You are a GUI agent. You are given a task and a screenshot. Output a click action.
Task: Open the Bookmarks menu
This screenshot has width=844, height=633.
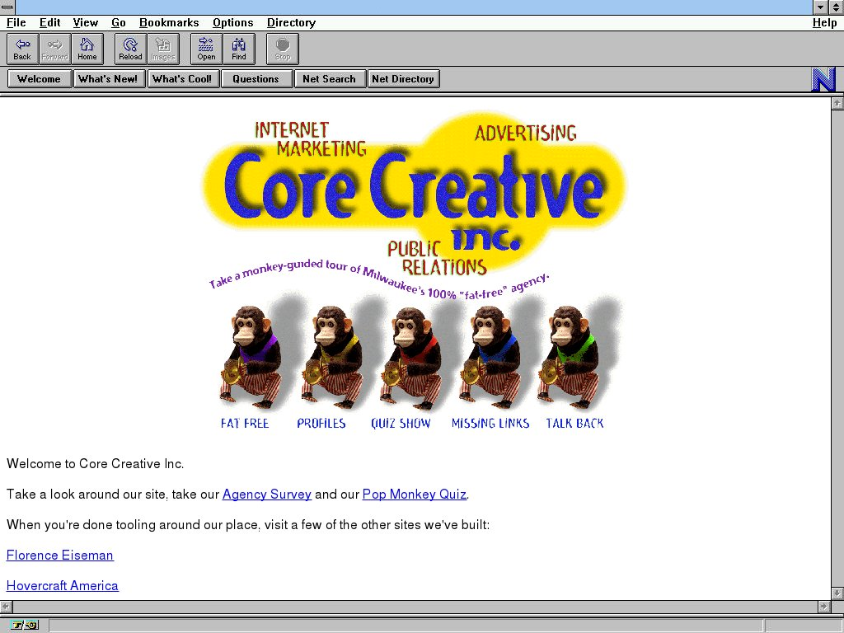[x=169, y=23]
